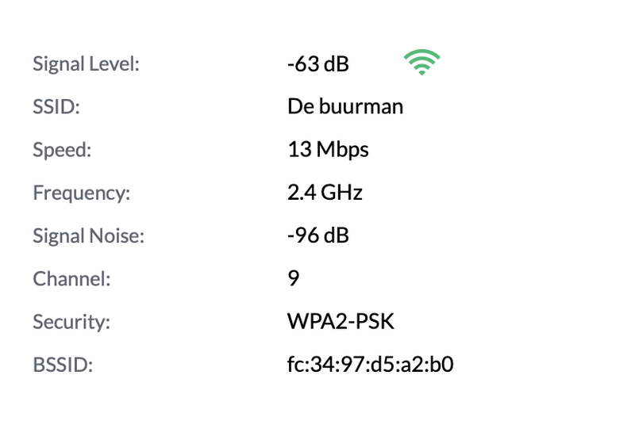This screenshot has height=444, width=635.
Task: Select the Signal Level label
Action: pos(87,64)
